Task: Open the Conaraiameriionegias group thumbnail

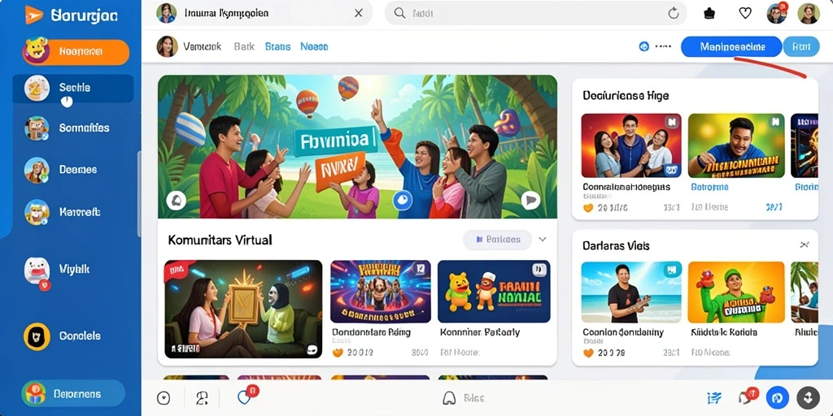Action: click(631, 145)
